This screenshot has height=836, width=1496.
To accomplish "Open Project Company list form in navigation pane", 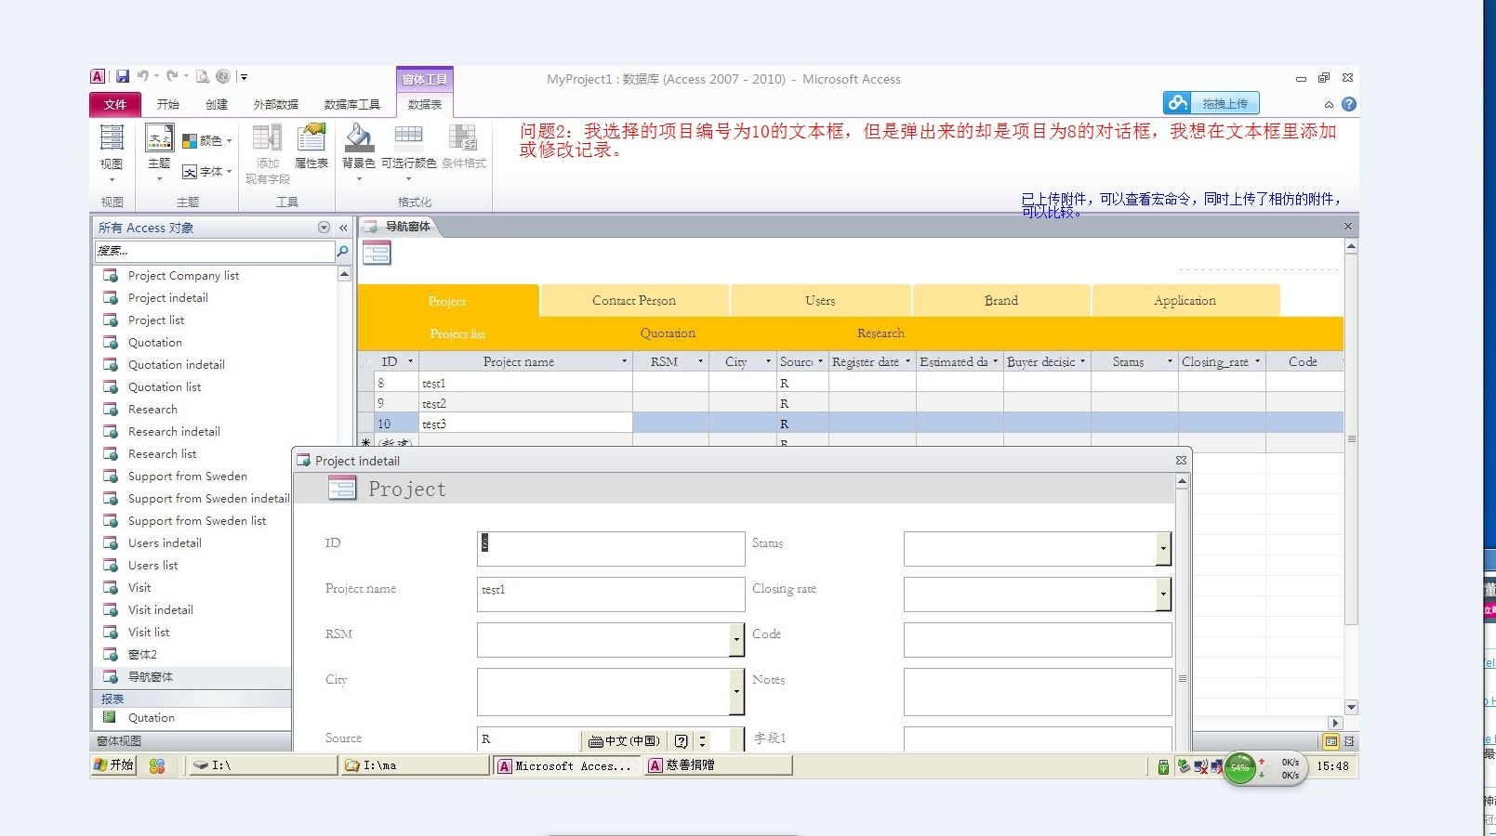I will [x=183, y=276].
